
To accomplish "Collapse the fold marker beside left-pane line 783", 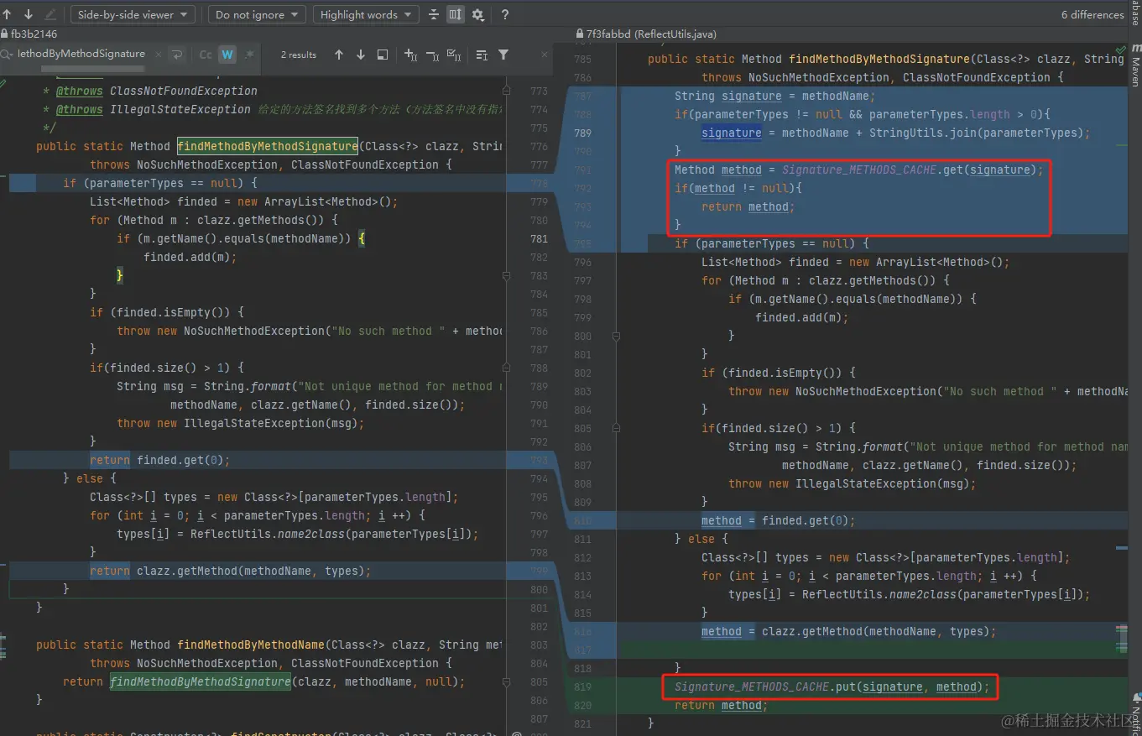I will tap(506, 275).
